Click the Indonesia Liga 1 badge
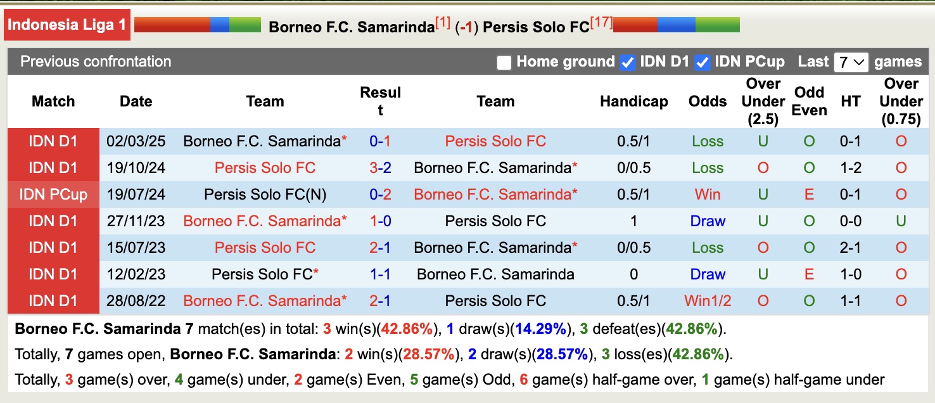The width and height of the screenshot is (935, 403). point(67,24)
